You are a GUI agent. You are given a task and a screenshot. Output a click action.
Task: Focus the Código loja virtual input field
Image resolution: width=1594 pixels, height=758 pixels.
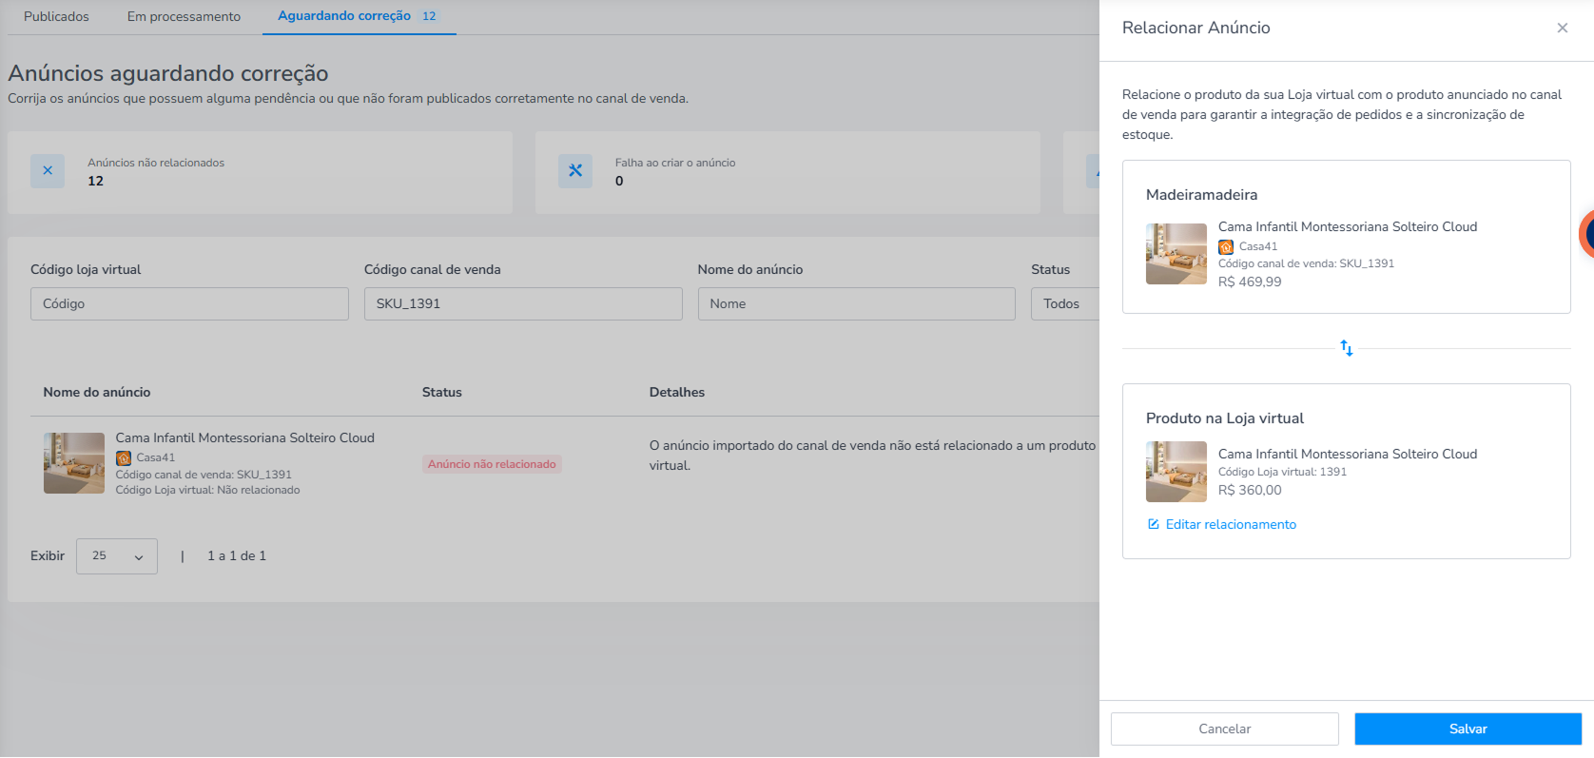(x=189, y=303)
